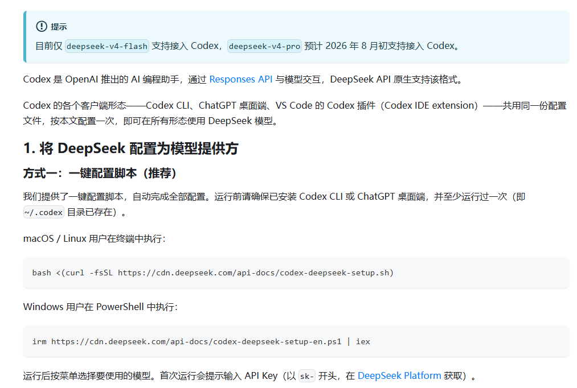Click the deepseek-v4-flash inline code

[107, 46]
